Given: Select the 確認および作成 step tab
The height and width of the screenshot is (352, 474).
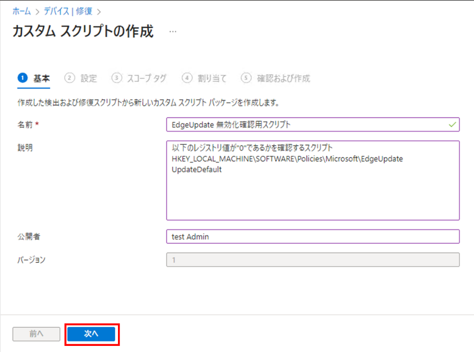Looking at the screenshot, I should (x=276, y=79).
